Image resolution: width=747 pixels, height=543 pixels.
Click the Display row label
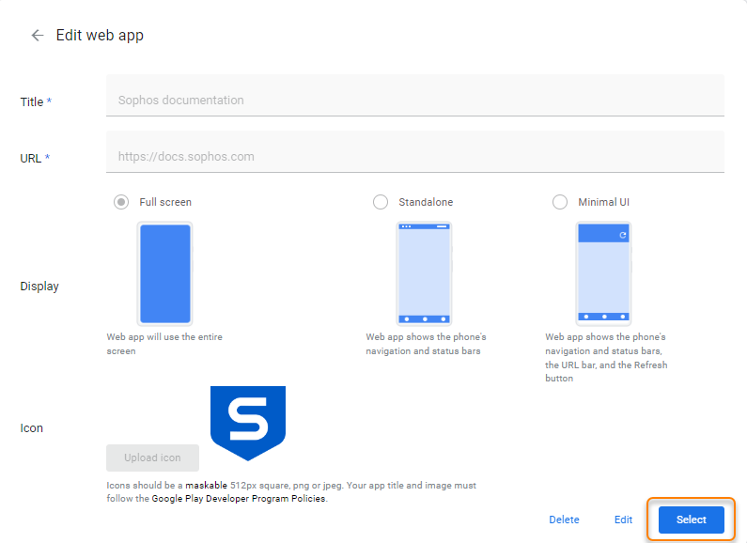tap(39, 287)
